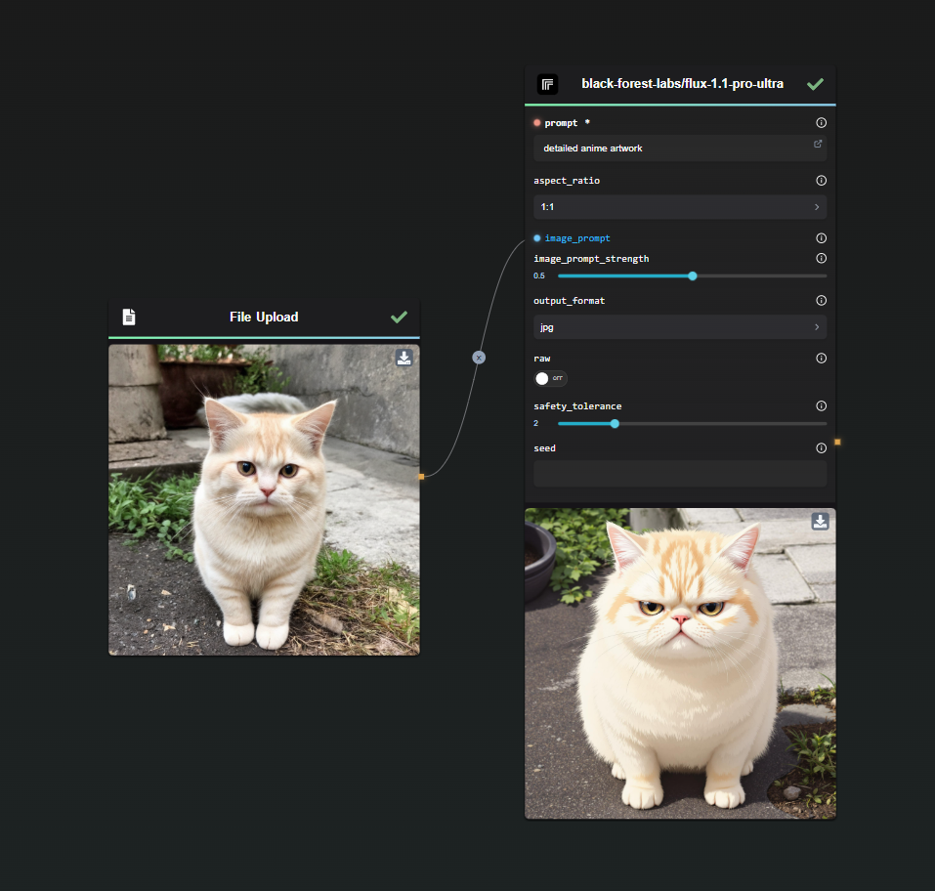The height and width of the screenshot is (891, 935).
Task: Open the aspect_ratio 1:1 dropdown
Action: tap(680, 207)
